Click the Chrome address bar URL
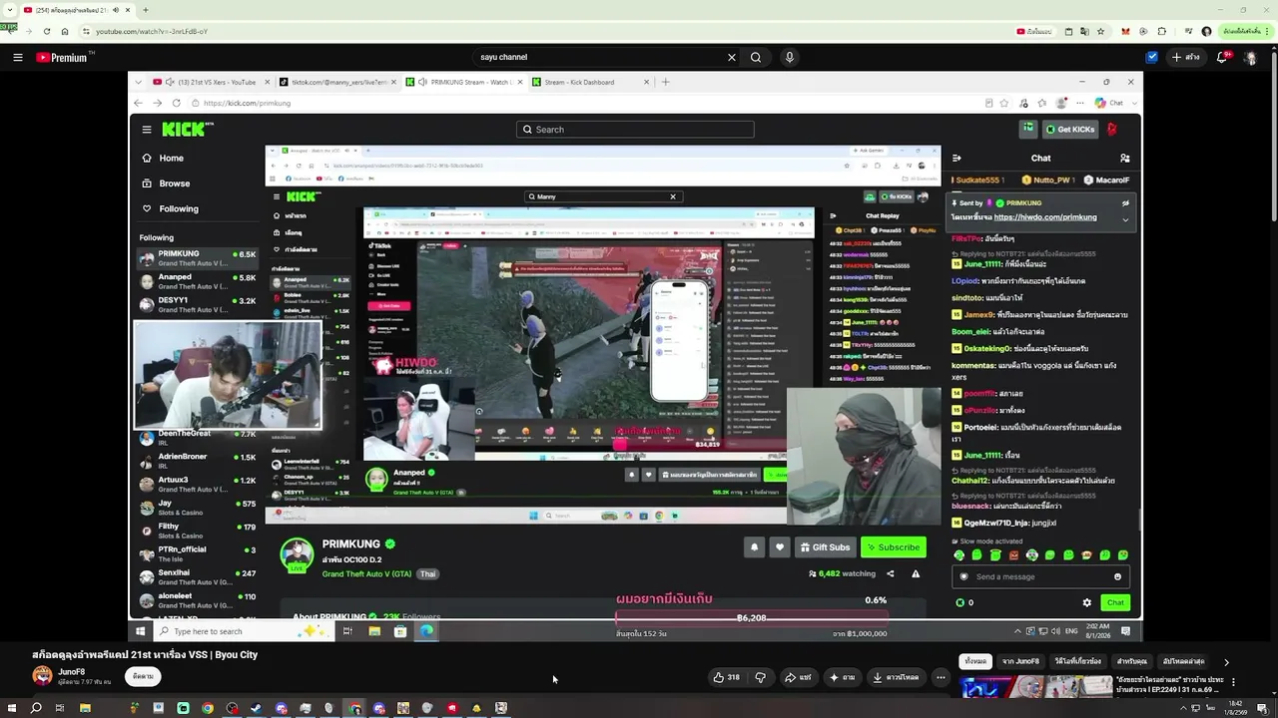 (152, 31)
